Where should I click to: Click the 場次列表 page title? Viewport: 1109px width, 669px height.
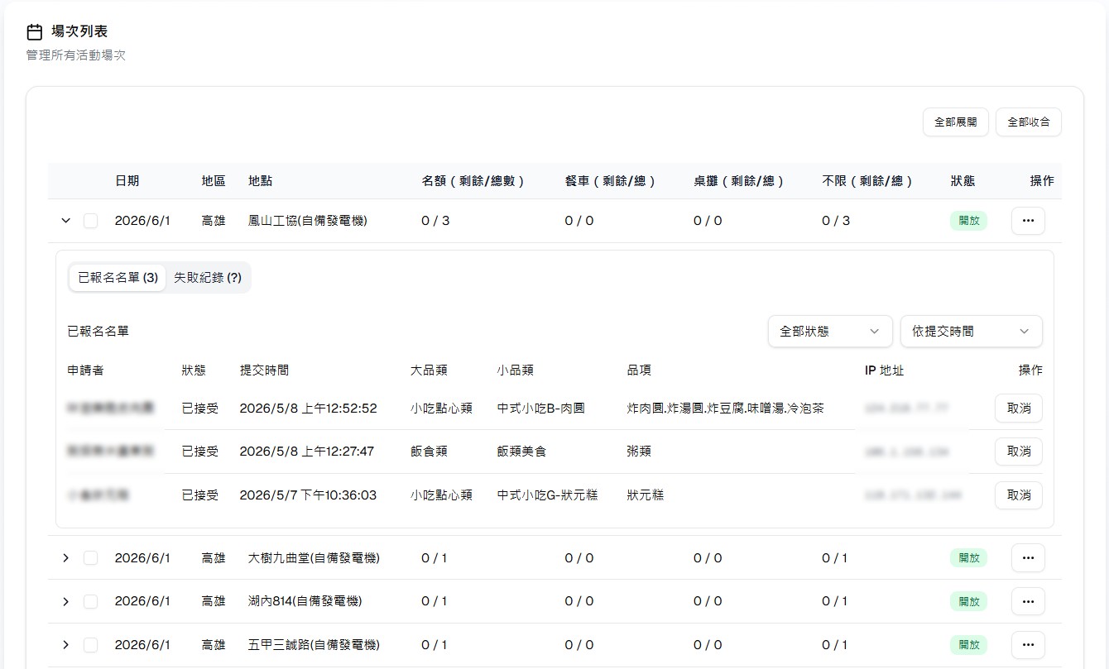point(79,32)
